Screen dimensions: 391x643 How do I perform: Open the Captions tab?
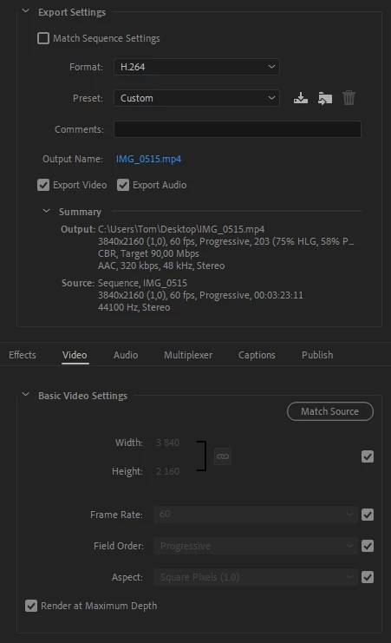click(x=257, y=355)
